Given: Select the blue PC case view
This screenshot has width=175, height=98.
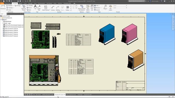Looking at the screenshot, I should tap(107, 34).
